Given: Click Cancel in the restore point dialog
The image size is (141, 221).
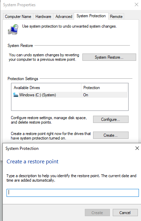Looking at the screenshot, I should [x=125, y=213].
